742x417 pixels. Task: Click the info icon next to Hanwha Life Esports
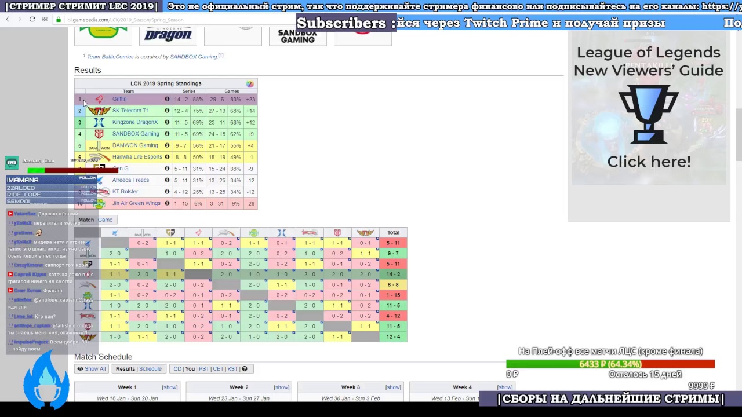(167, 157)
